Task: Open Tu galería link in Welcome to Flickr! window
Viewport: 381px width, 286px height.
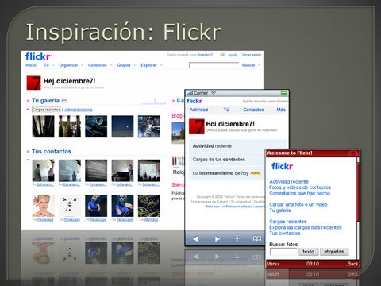Action: pos(280,211)
